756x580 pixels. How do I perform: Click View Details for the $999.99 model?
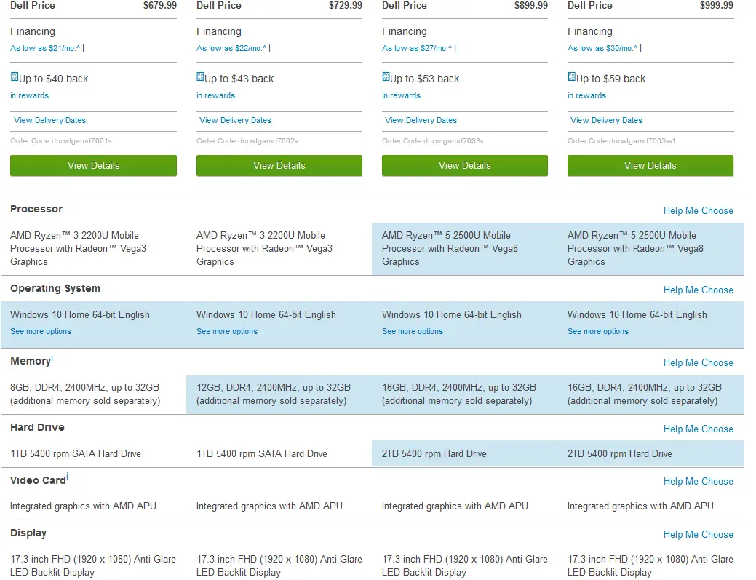click(650, 165)
